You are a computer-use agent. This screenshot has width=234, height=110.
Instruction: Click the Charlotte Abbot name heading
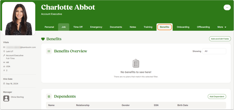point(68,7)
